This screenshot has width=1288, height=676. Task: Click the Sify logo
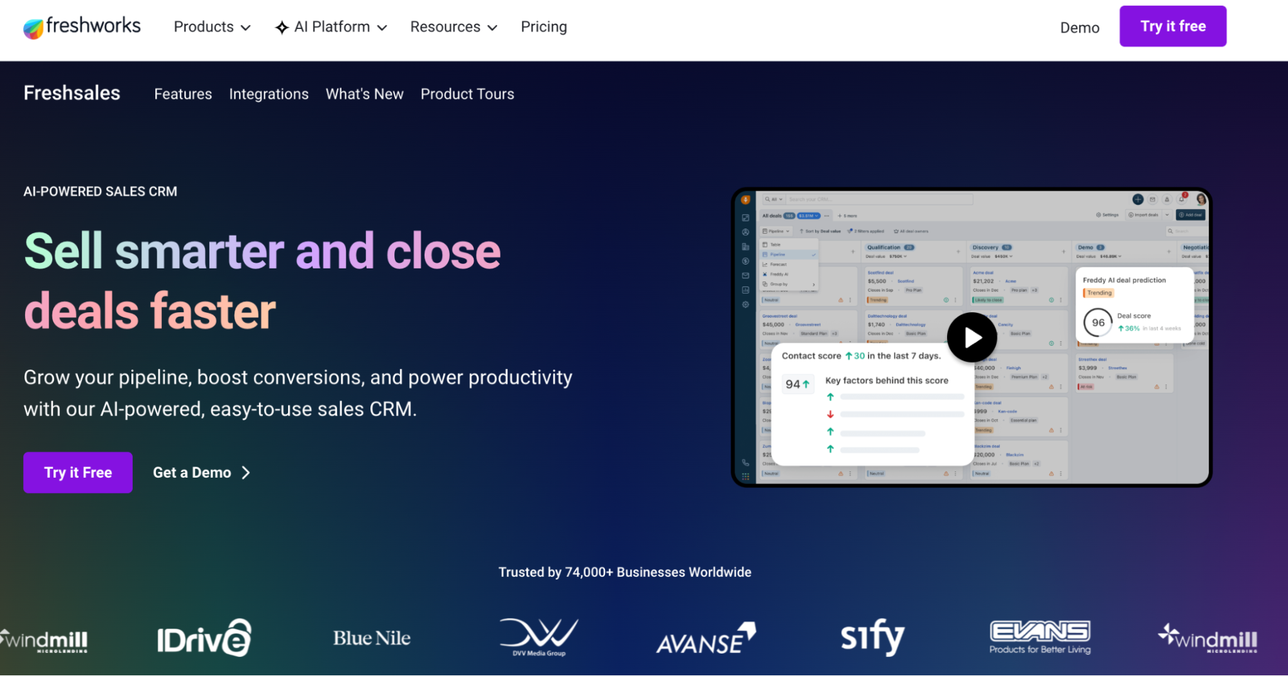(x=873, y=637)
